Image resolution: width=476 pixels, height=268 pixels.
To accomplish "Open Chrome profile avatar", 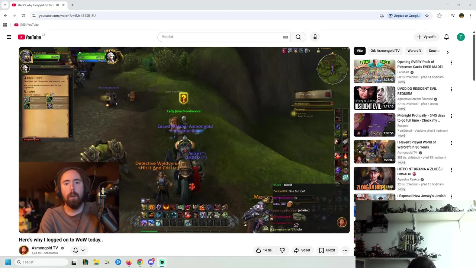I will point(461,16).
